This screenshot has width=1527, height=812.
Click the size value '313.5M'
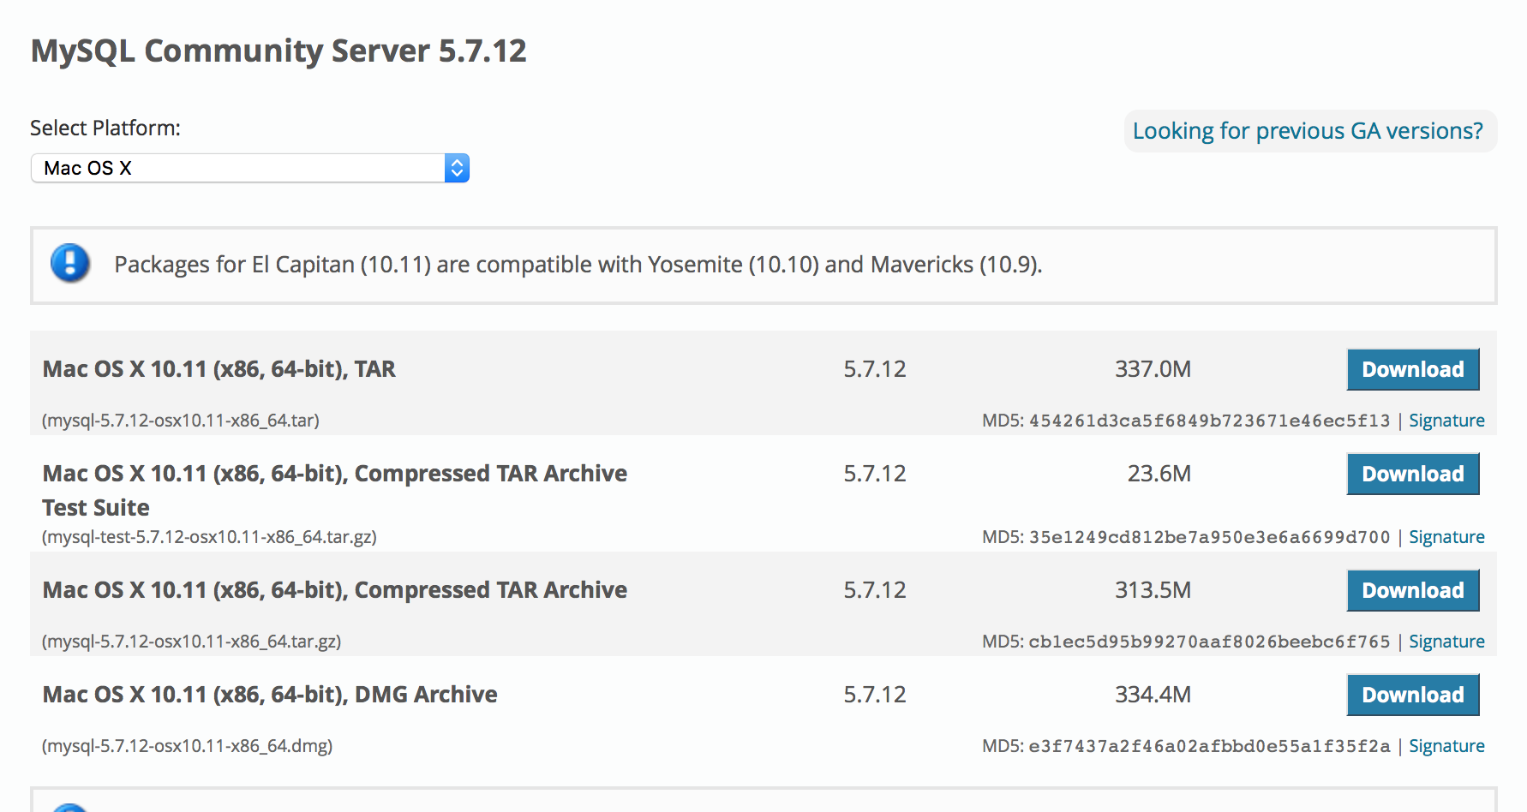(x=1153, y=590)
